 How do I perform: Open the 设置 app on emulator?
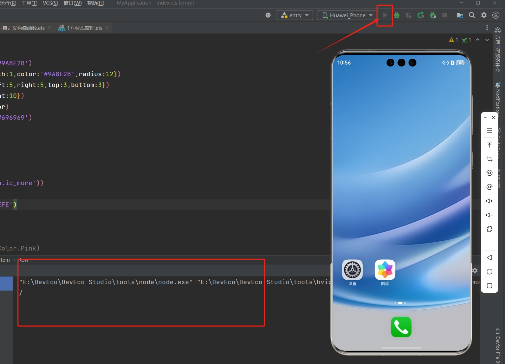point(352,270)
